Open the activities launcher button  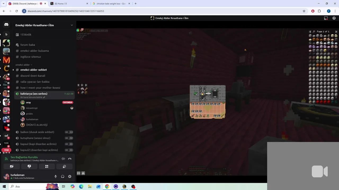pos(47,167)
